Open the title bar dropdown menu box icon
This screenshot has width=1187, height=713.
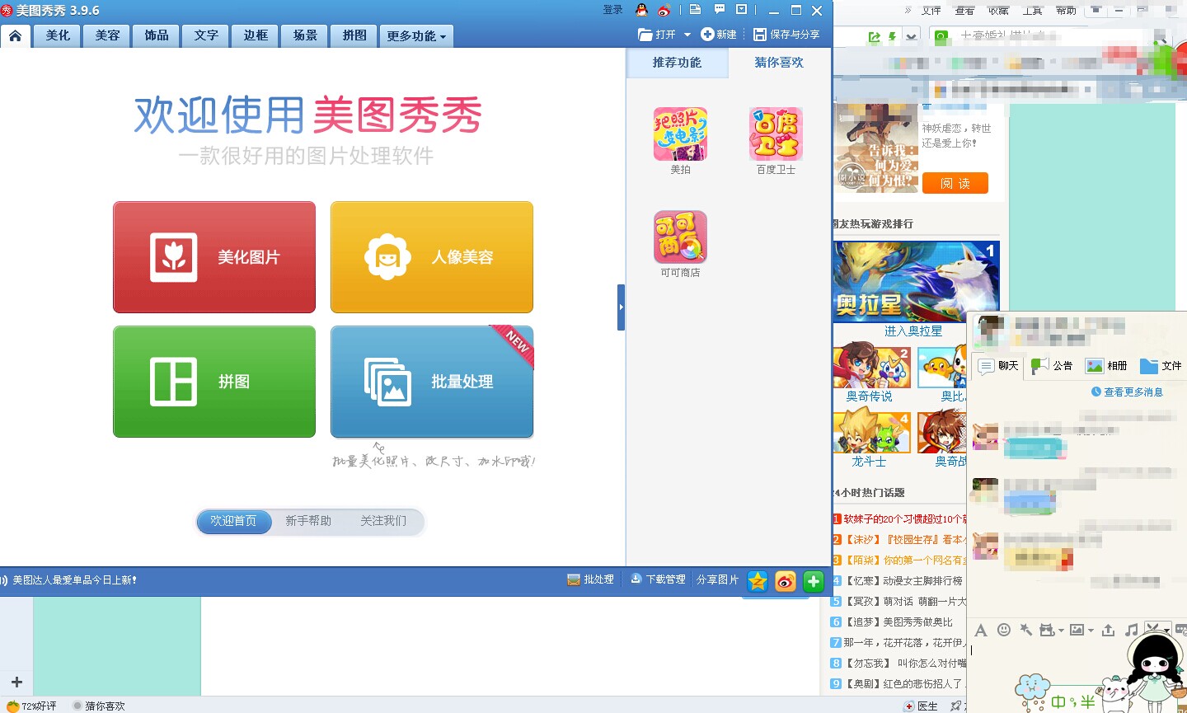coord(741,10)
